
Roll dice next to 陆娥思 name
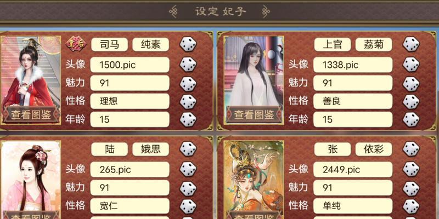[188, 149]
